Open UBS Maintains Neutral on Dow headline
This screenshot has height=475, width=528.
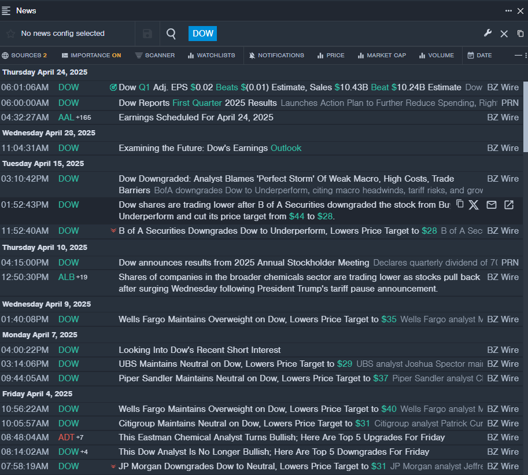tap(235, 364)
